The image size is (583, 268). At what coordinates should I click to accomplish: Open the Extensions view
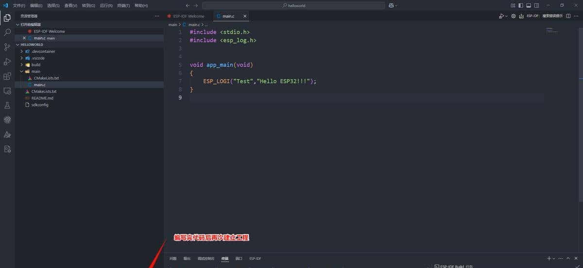[x=7, y=76]
